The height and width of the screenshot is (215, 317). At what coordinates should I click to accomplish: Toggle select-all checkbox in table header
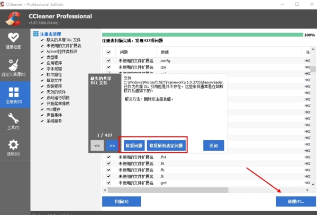(x=109, y=52)
